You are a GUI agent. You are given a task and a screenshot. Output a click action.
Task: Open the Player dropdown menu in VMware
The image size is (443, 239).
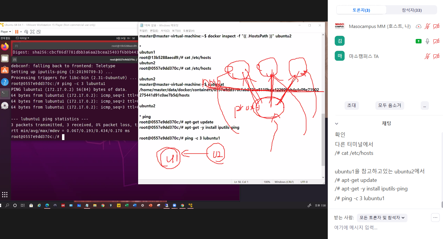[x=6, y=32]
